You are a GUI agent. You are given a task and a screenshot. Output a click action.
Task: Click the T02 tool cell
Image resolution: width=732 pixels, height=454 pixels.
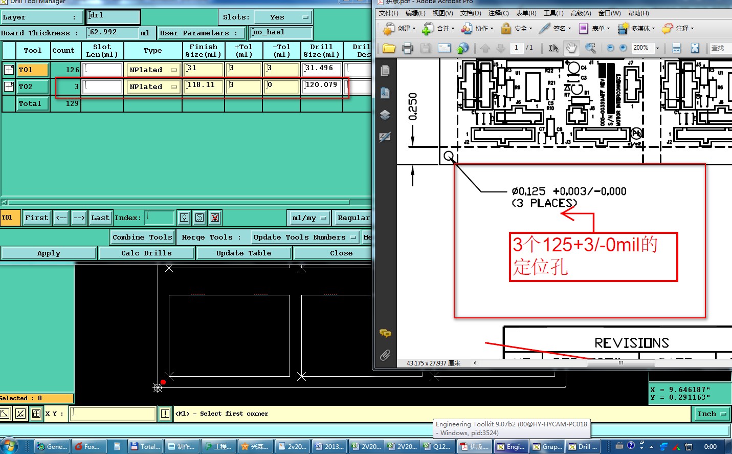(33, 87)
